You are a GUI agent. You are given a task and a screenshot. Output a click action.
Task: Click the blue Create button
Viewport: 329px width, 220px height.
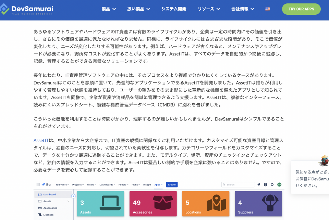click(x=172, y=185)
